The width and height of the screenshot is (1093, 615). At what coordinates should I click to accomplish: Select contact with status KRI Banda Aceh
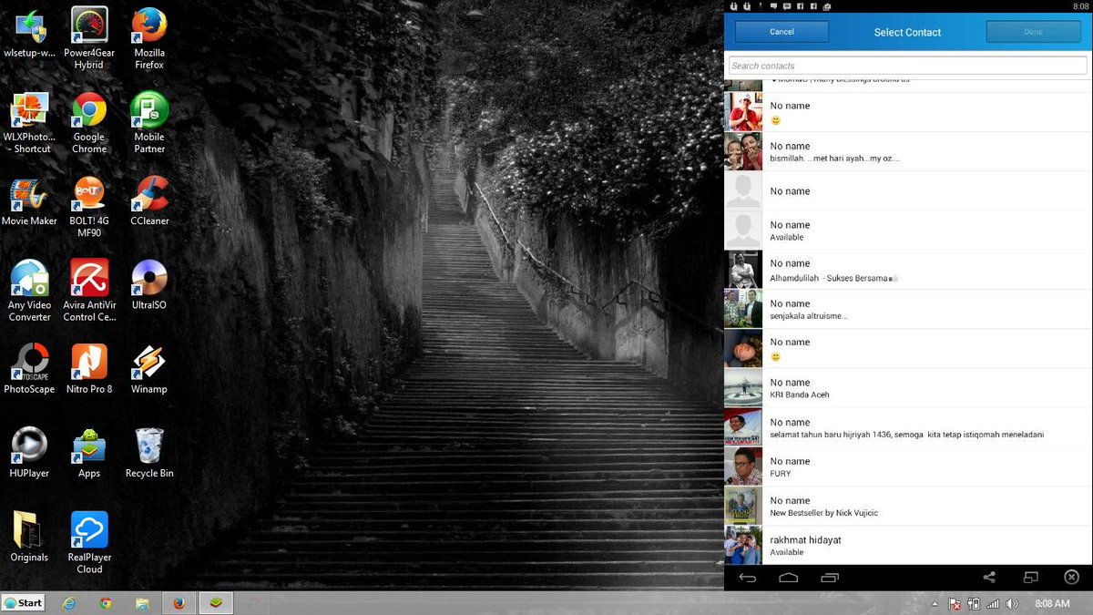(908, 388)
